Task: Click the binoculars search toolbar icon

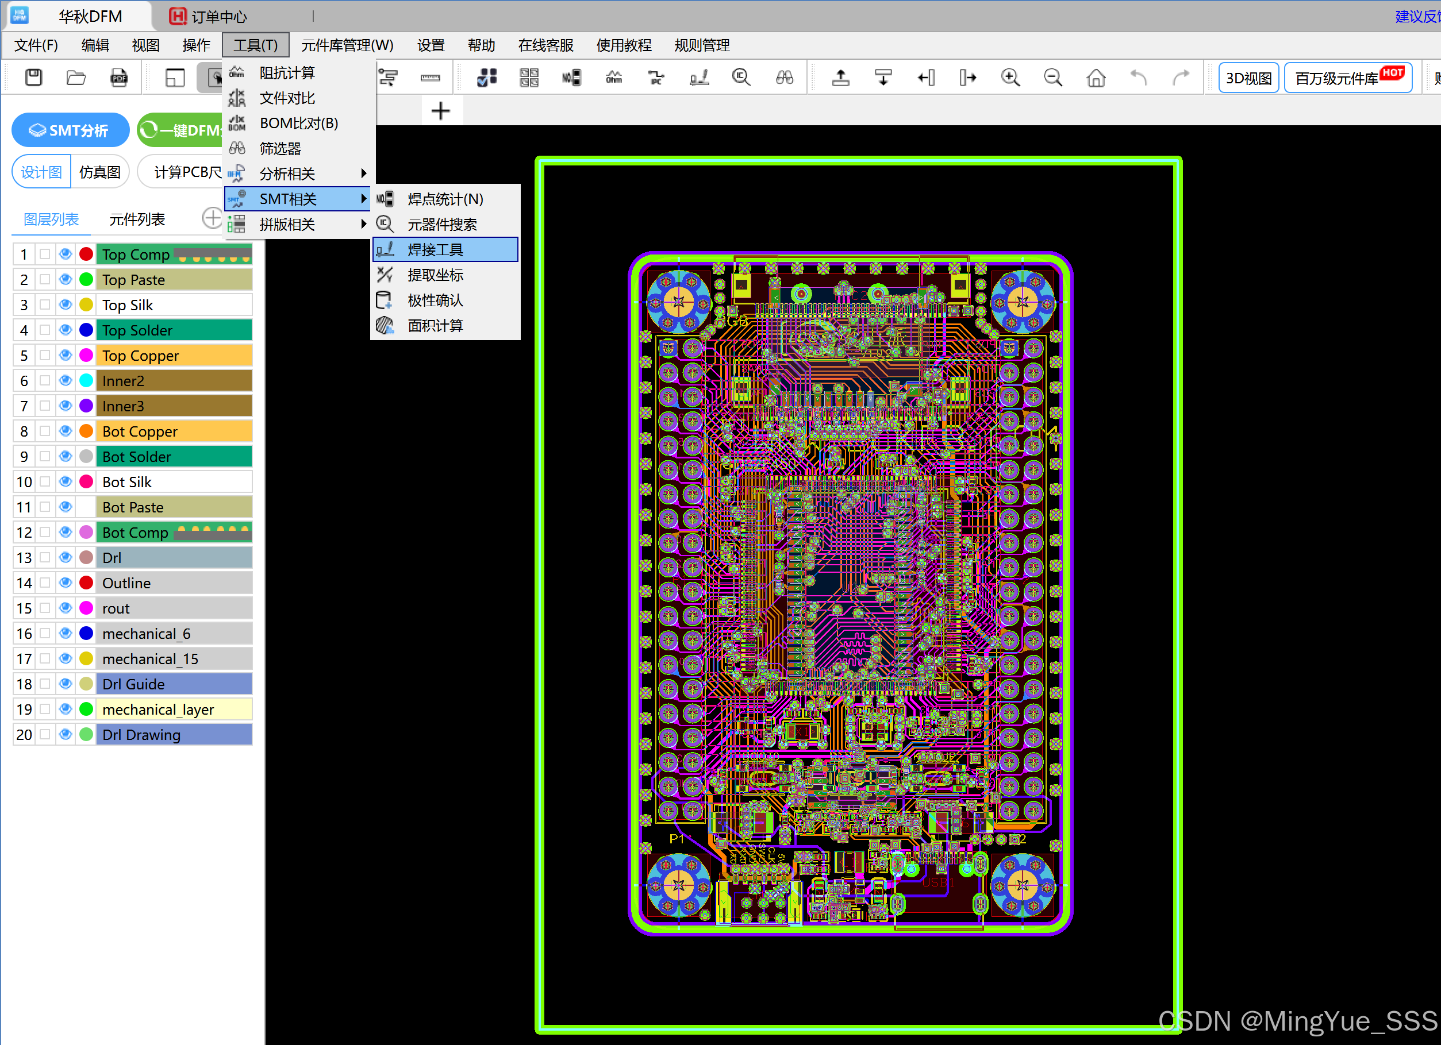Action: coord(784,78)
